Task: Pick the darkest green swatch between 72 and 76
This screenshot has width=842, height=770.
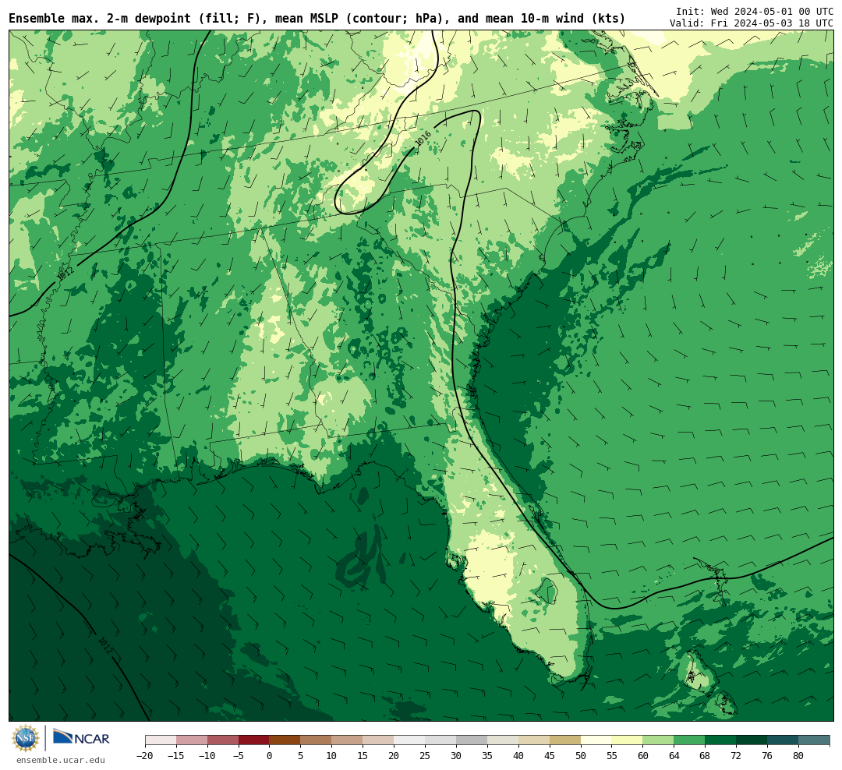Action: click(752, 740)
